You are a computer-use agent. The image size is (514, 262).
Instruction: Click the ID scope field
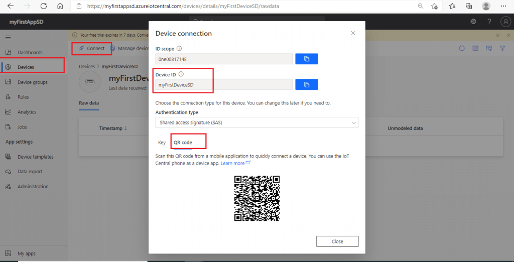coord(224,59)
